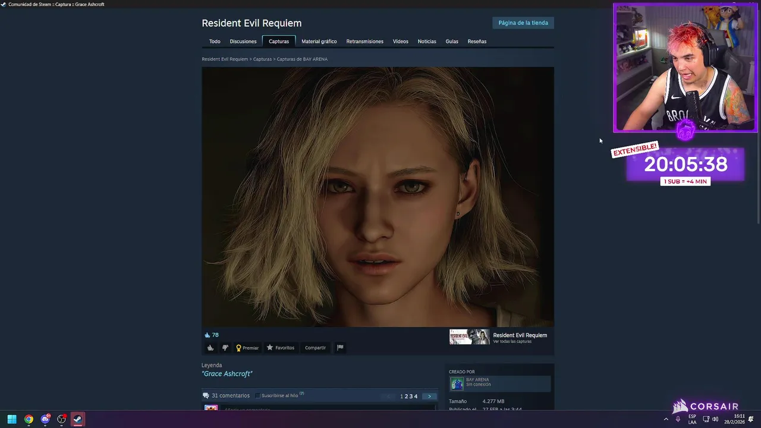Click the 31 comentarios speech bubble icon
Viewport: 761px width, 428px height.
click(x=206, y=396)
